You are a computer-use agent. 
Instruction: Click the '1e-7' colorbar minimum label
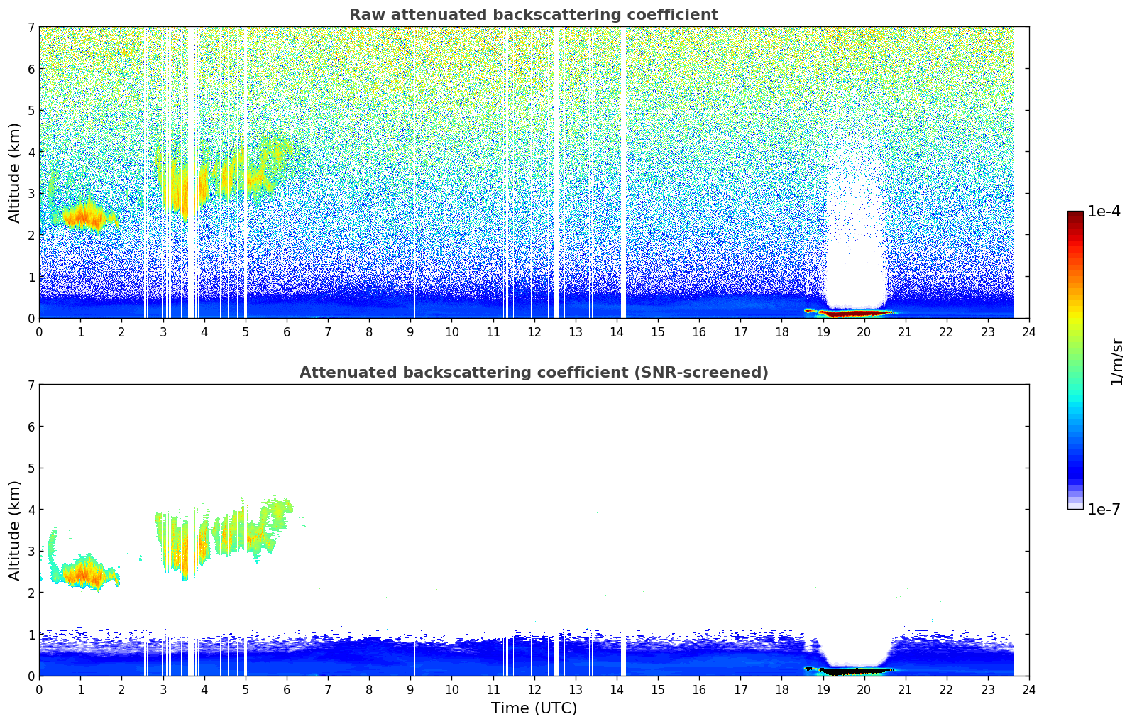pyautogui.click(x=1104, y=510)
